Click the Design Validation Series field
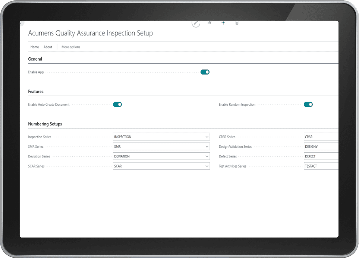The width and height of the screenshot is (359, 258). 321,147
